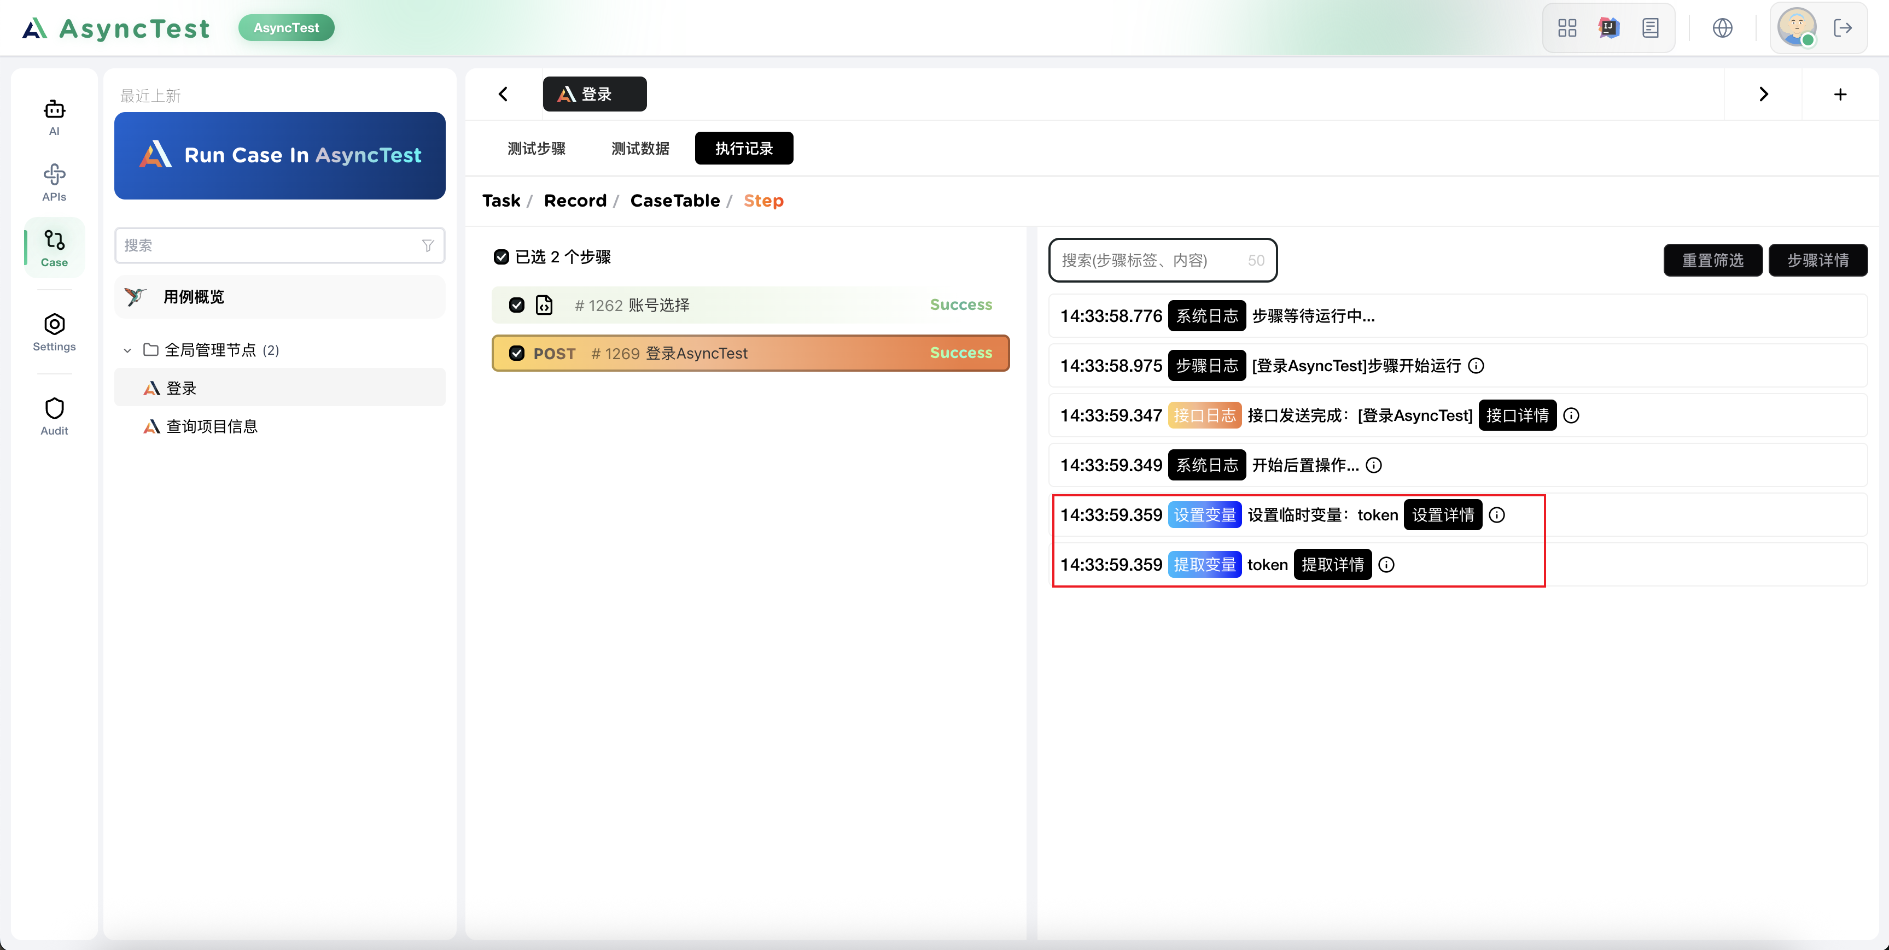This screenshot has width=1889, height=950.
Task: Click the 重置筛选 button
Action: point(1712,260)
